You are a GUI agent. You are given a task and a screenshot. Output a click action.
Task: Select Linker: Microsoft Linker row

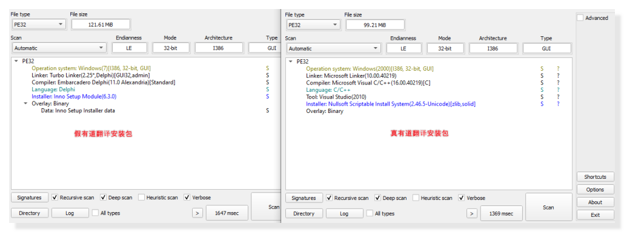351,76
